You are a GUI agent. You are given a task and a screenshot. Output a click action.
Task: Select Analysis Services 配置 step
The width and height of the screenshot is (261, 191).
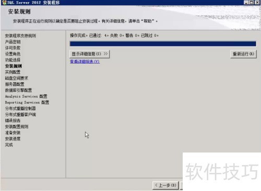(x=26, y=96)
